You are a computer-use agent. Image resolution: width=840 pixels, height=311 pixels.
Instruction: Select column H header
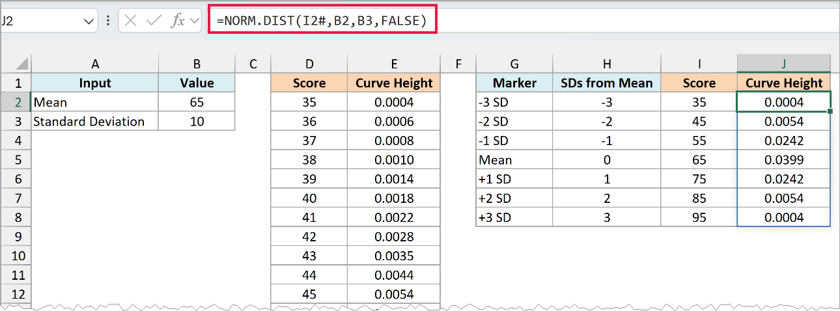(x=607, y=64)
